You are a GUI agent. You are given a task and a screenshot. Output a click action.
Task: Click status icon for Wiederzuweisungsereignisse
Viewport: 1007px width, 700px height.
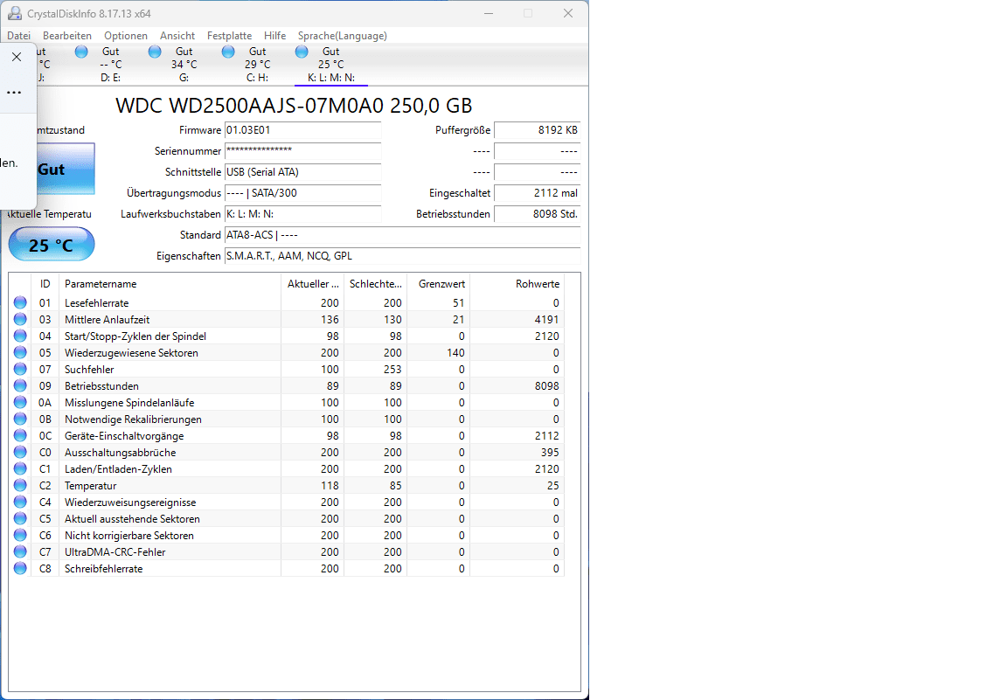coord(21,502)
